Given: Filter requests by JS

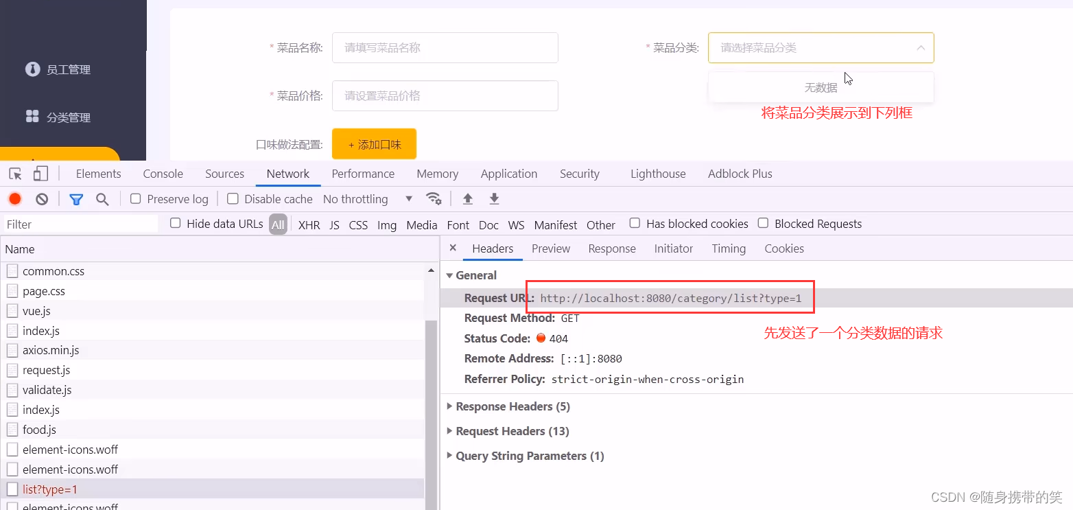Looking at the screenshot, I should (334, 225).
